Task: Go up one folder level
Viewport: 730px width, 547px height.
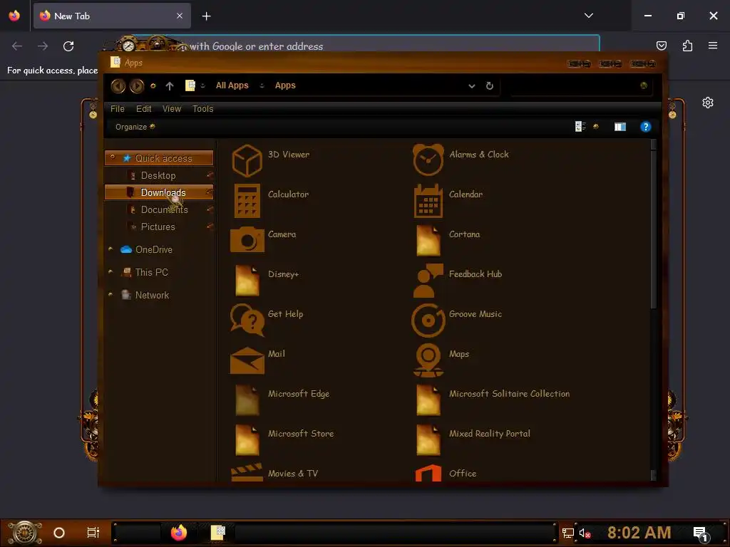Action: [170, 85]
